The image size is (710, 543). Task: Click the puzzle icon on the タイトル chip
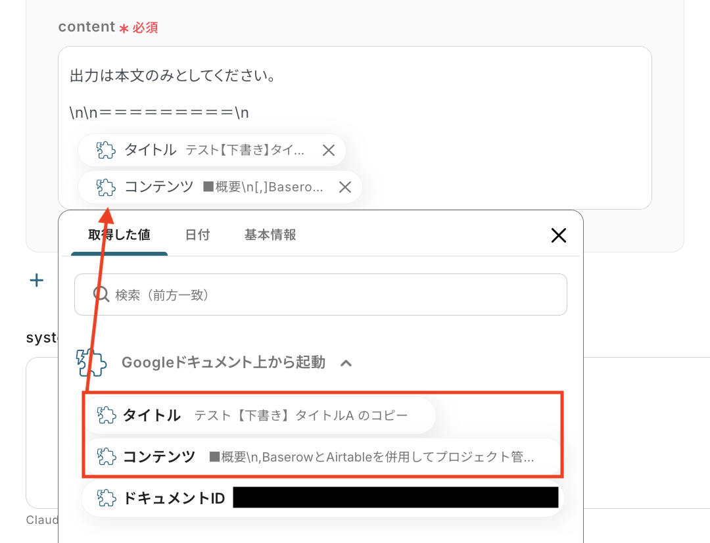click(x=105, y=150)
